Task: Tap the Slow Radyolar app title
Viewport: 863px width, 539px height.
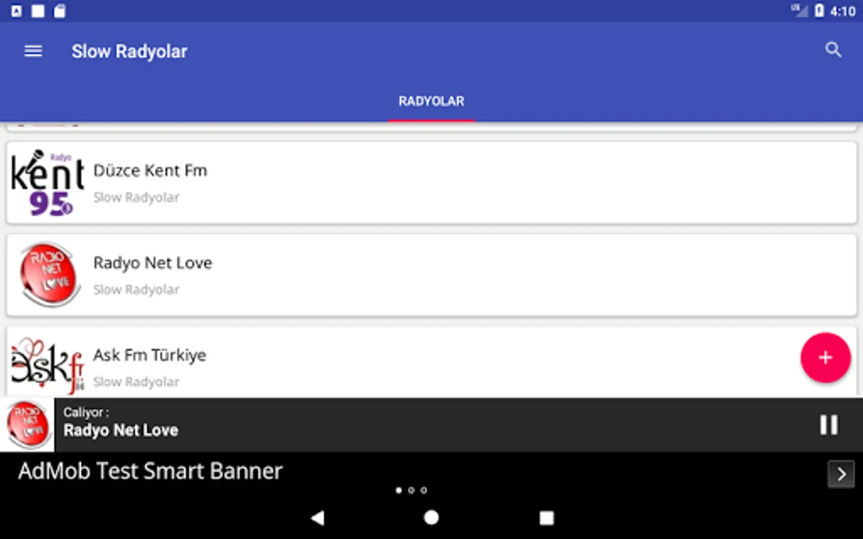Action: click(x=129, y=52)
